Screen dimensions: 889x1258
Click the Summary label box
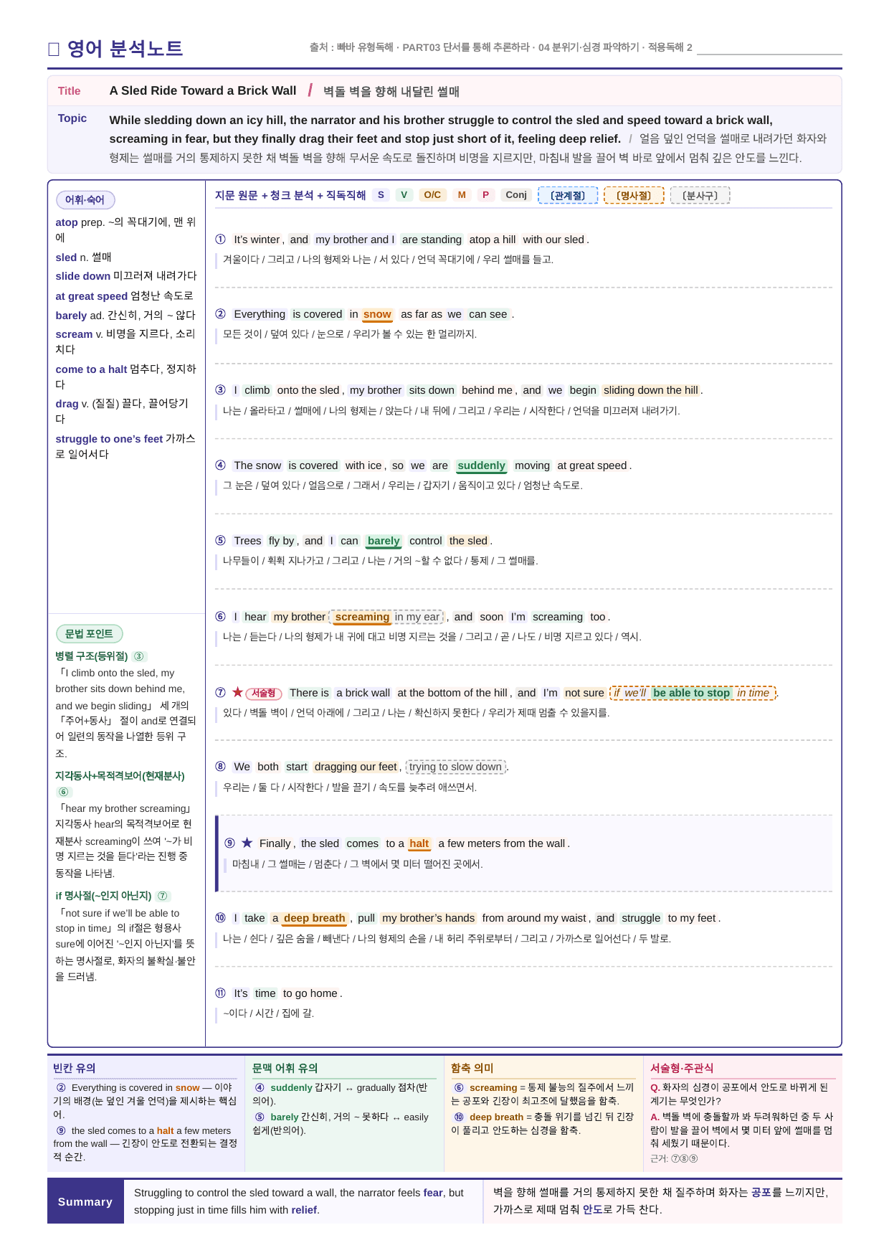pos(85,1201)
